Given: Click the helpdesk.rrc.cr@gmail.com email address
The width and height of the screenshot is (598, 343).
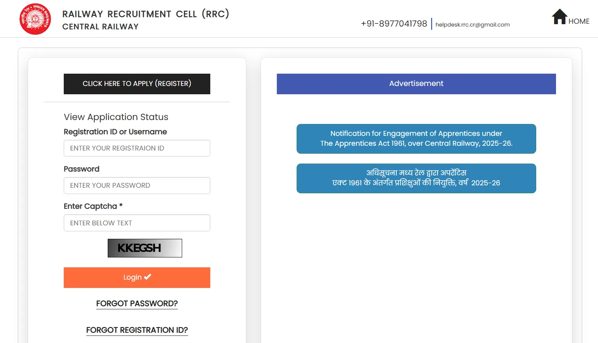Looking at the screenshot, I should click(472, 25).
